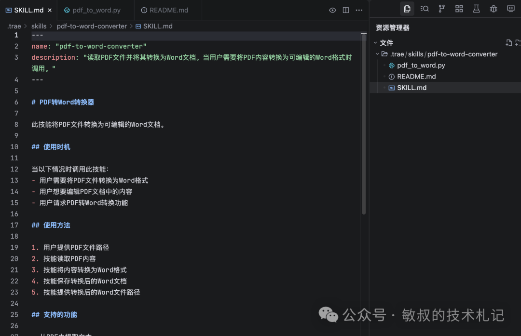Click the remote code screen icon
The width and height of the screenshot is (521, 336).
point(511,8)
